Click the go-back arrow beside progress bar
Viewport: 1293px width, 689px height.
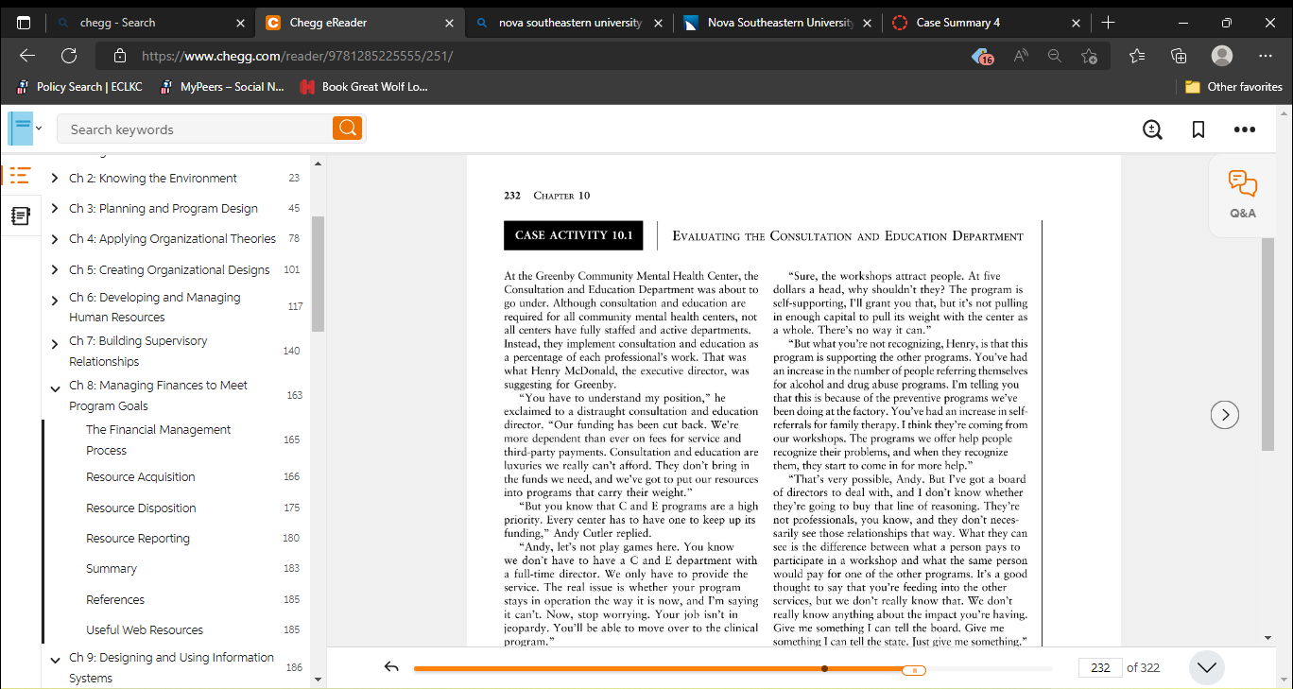(x=392, y=667)
